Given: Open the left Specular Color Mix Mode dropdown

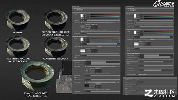Looking at the screenshot, I should coord(100,32).
